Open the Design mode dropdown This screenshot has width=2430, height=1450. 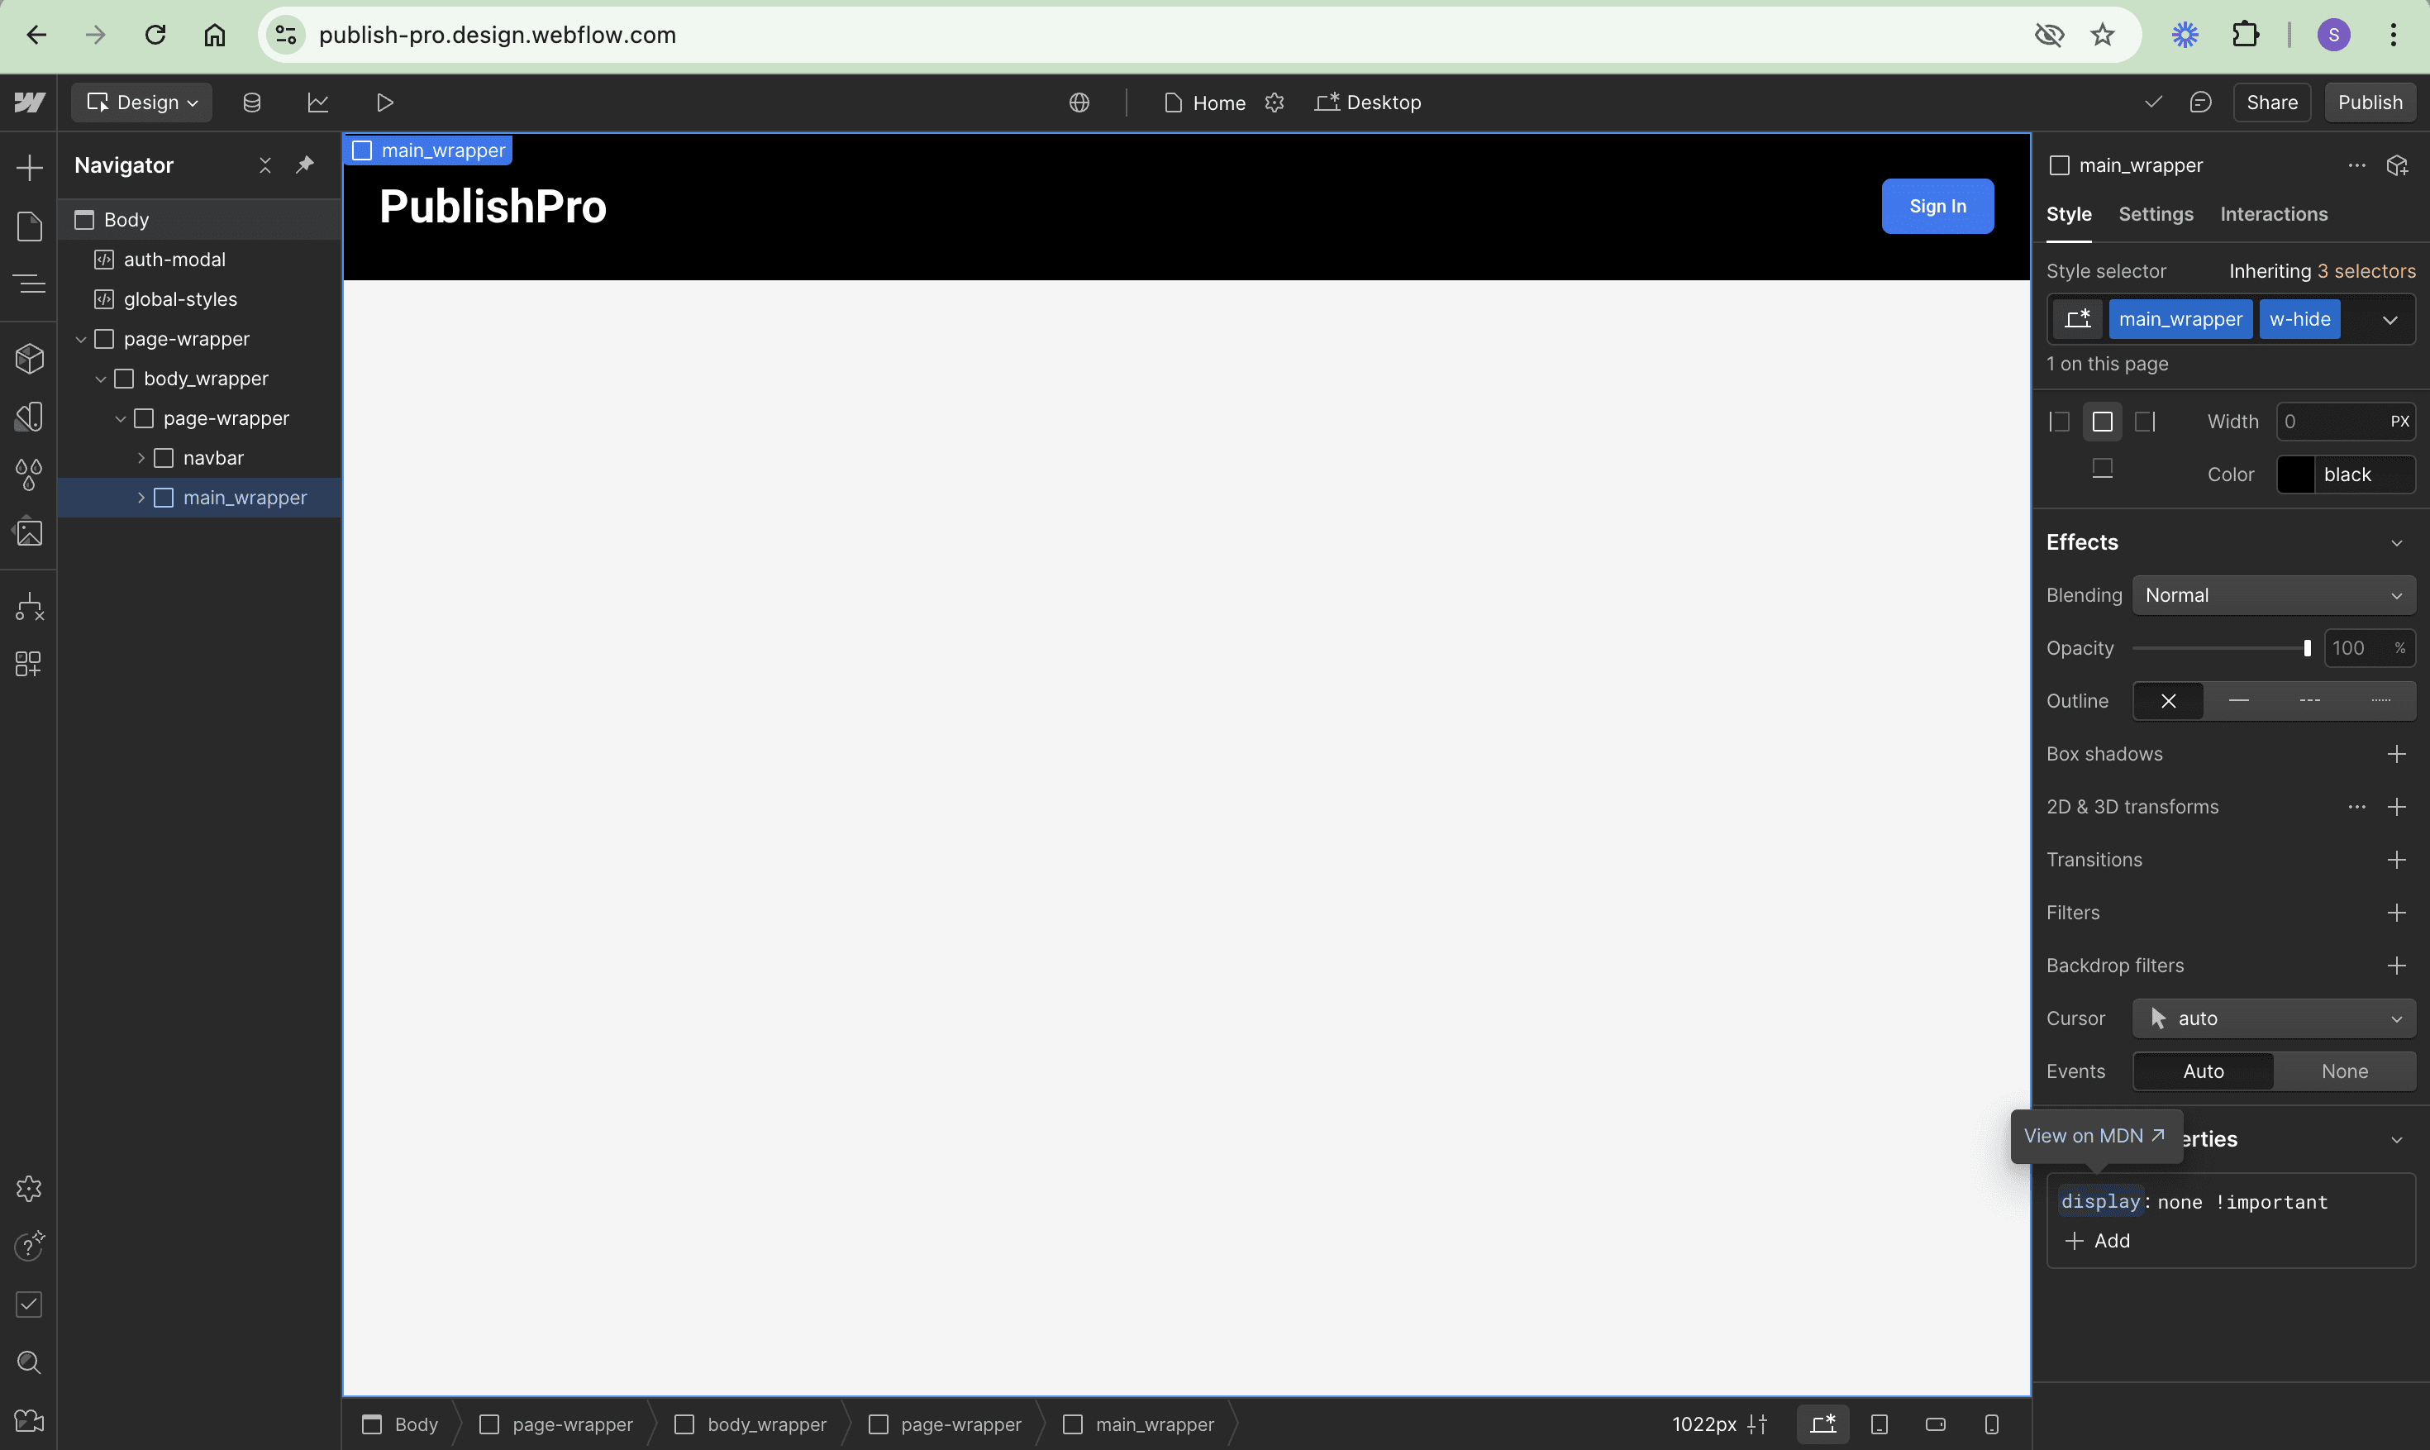pos(143,103)
